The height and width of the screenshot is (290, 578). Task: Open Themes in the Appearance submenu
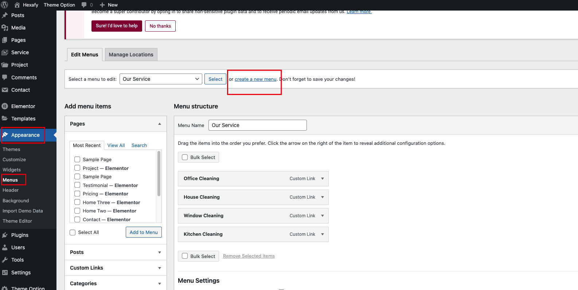pos(11,149)
